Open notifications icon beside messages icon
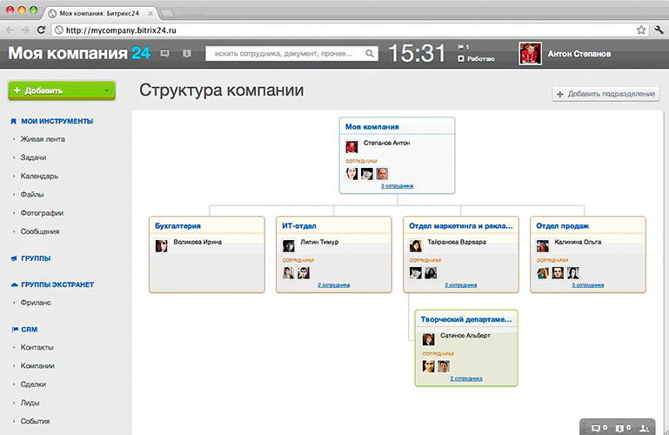Viewport: 669px width, 435px height. 187,53
